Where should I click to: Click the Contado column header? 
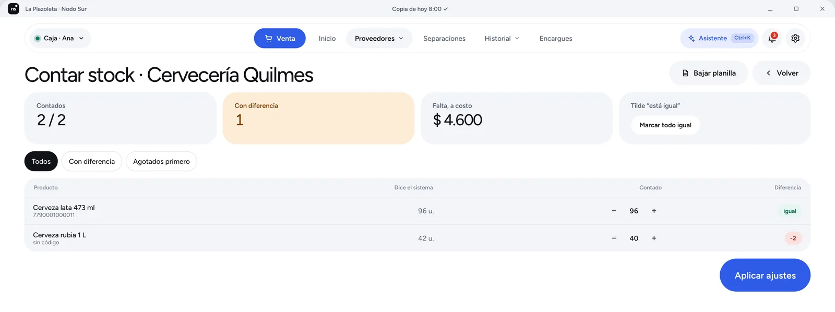point(650,187)
